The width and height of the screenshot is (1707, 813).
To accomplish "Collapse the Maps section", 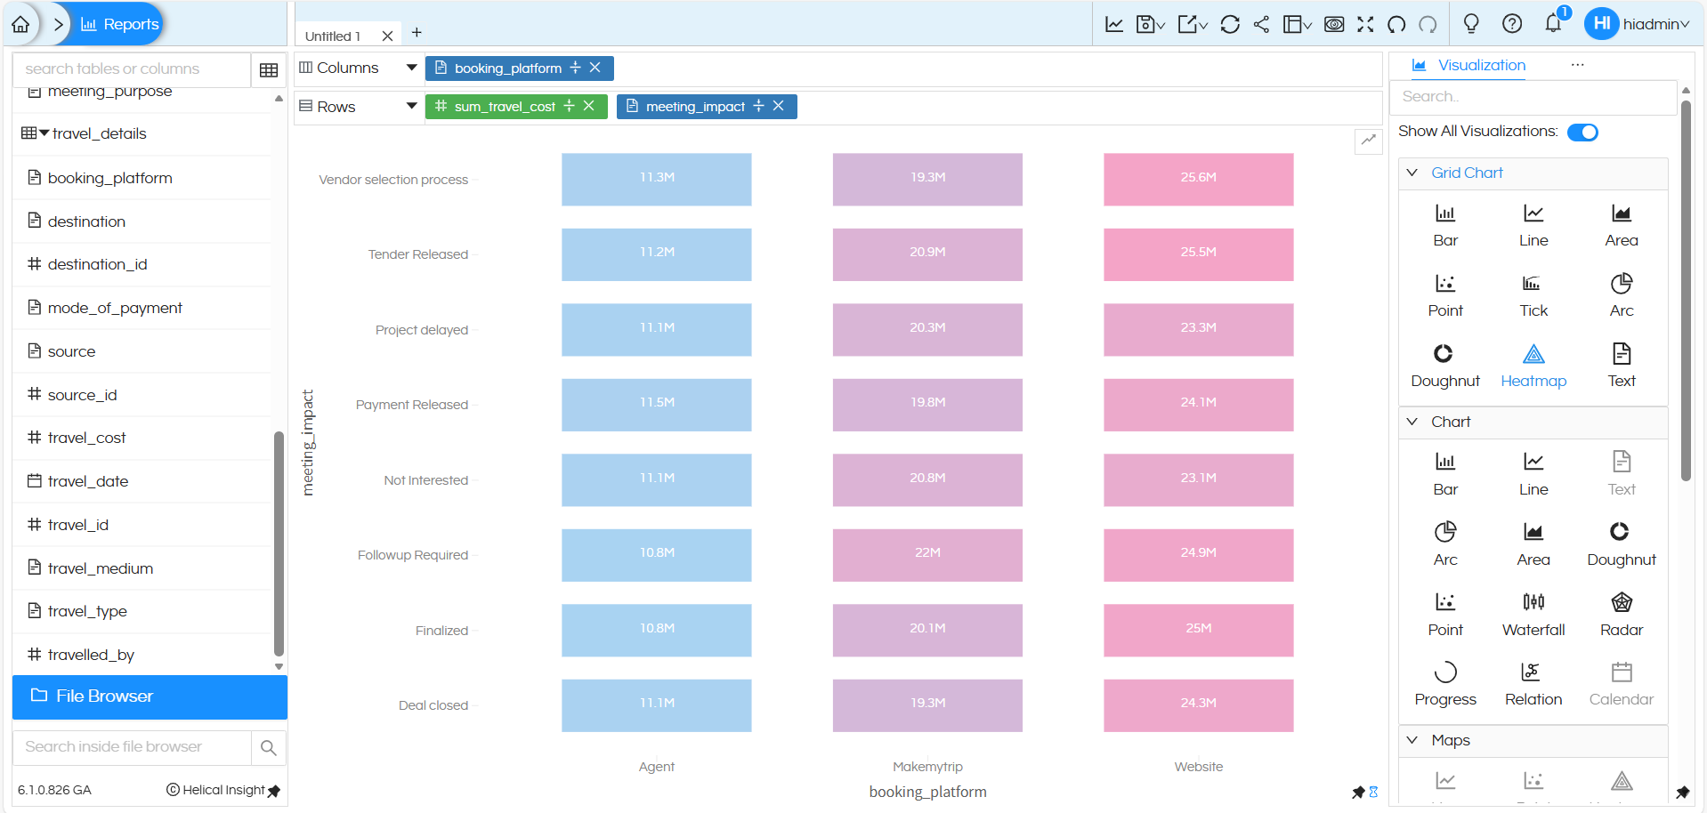I will point(1413,739).
